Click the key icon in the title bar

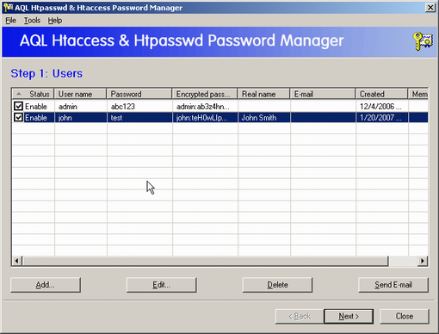coord(9,8)
